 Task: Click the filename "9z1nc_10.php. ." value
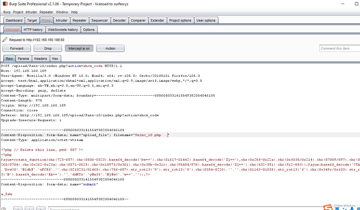151,135
